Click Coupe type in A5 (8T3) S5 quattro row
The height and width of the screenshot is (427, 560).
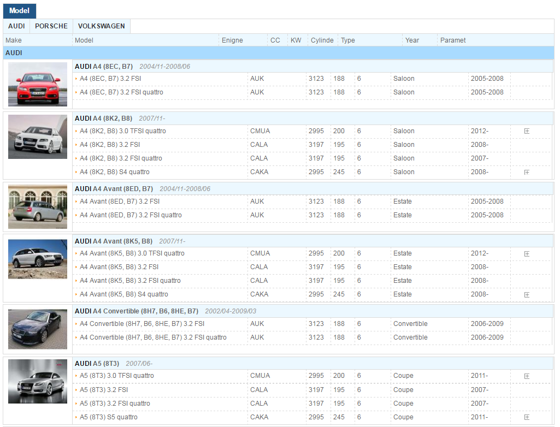(403, 417)
